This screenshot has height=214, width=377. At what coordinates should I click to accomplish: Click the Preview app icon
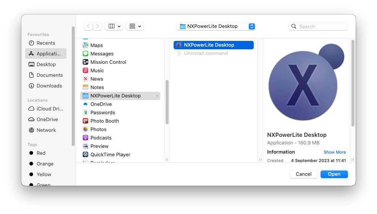(x=85, y=146)
